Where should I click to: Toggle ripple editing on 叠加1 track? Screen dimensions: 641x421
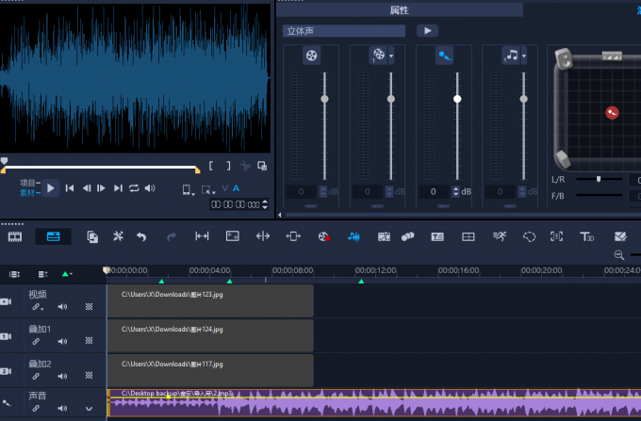(36, 341)
